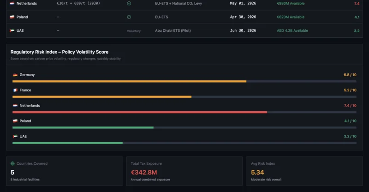Click the green UAE risk bar
This screenshot has height=192, width=369.
click(x=67, y=143)
